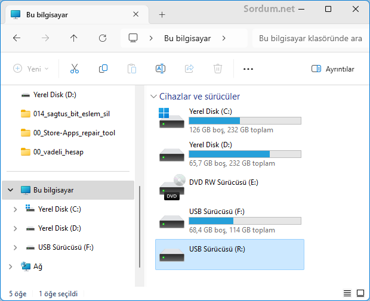
Task: Select USB Sürücüsü (F:) drive in main pane
Action: pos(230,221)
